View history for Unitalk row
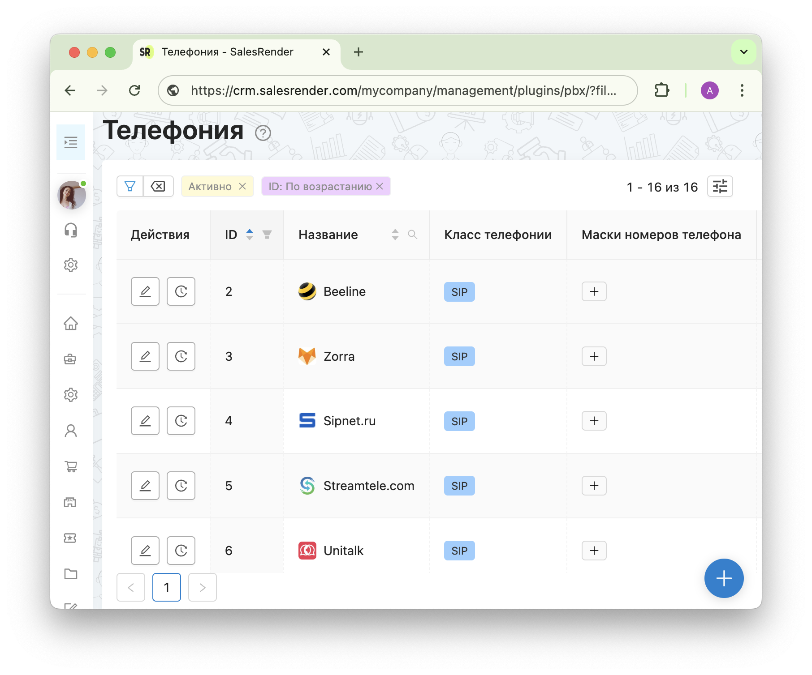The width and height of the screenshot is (812, 675). click(181, 551)
